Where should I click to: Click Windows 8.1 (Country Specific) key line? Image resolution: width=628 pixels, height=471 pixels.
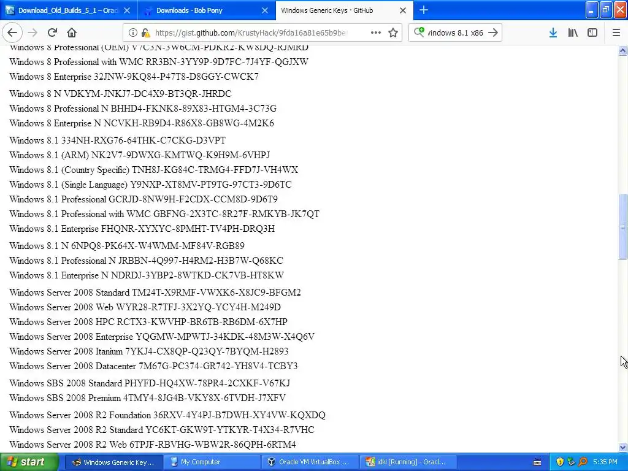pos(154,170)
